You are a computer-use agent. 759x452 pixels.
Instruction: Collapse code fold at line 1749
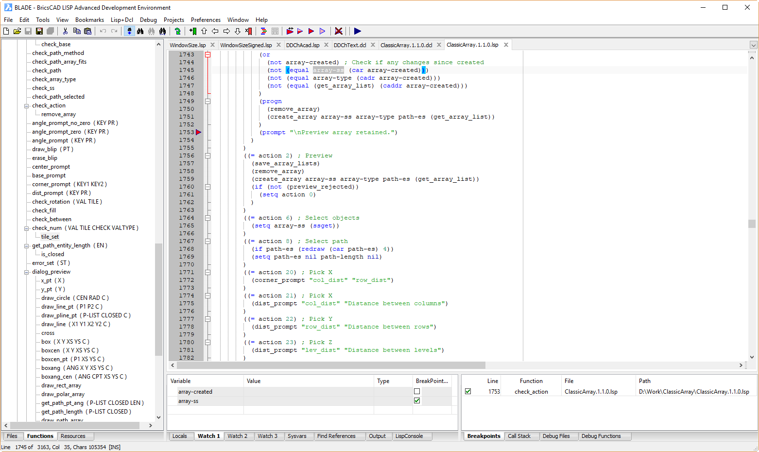point(207,101)
